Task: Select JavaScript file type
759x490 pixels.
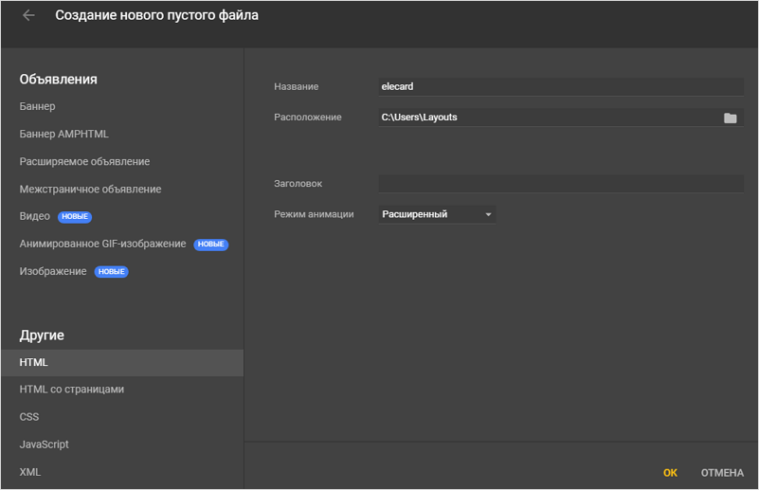Action: 45,445
